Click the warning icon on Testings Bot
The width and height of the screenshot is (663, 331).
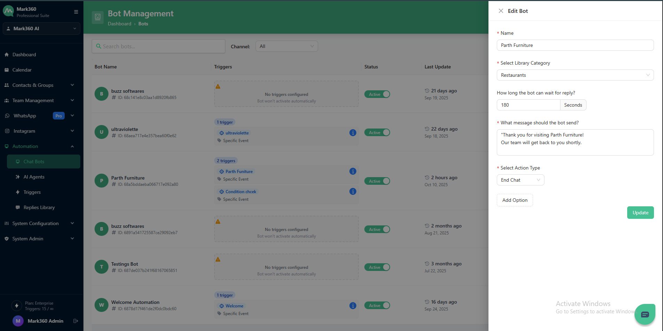(x=218, y=259)
